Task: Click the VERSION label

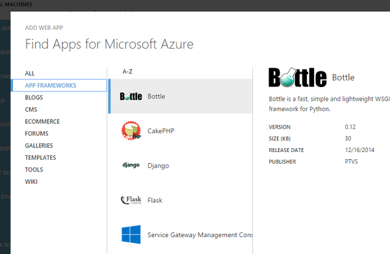Action: 279,127
